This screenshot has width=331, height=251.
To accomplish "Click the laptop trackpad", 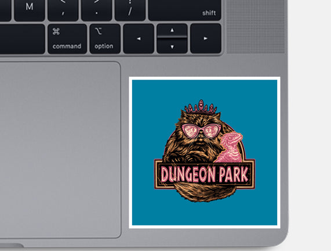I will click(x=60, y=150).
